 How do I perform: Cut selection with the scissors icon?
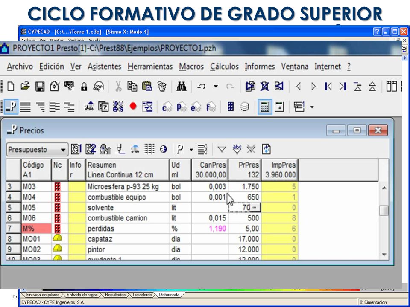(x=118, y=86)
